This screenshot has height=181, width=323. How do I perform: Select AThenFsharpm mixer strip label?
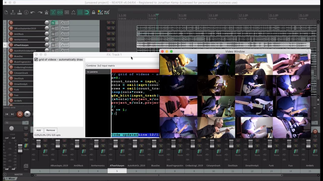coord(117,166)
